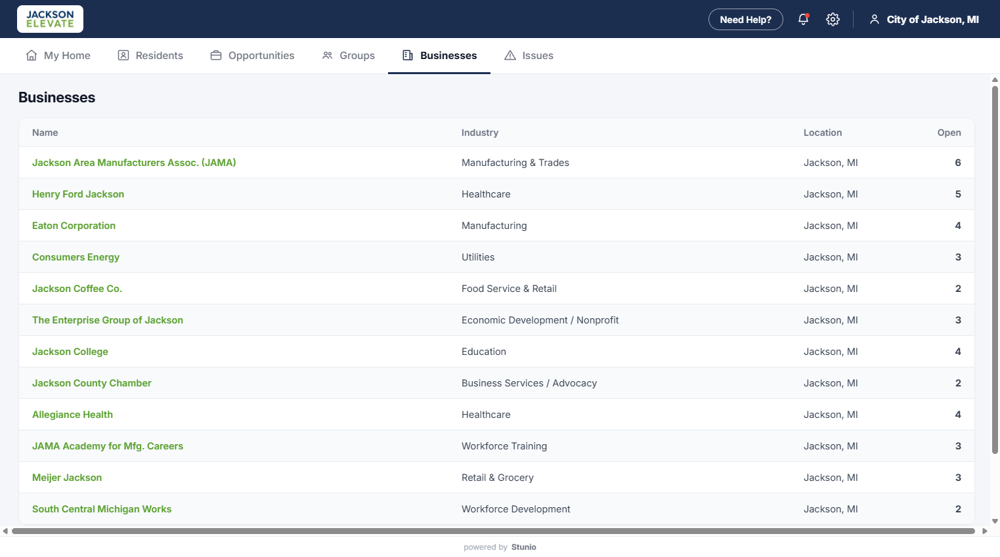Open the Meijer Jackson link
The image size is (1000, 557).
pos(67,478)
